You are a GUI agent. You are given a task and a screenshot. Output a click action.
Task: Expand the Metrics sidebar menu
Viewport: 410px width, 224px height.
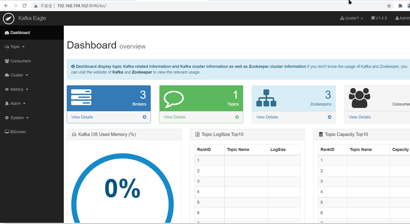(x=32, y=89)
